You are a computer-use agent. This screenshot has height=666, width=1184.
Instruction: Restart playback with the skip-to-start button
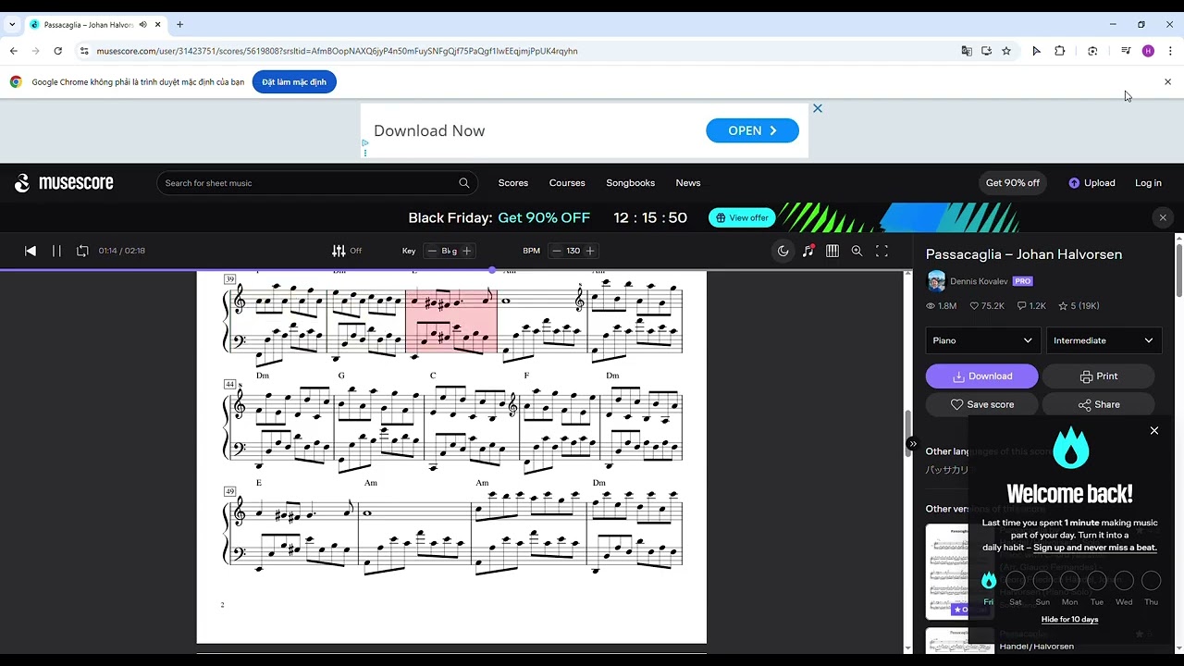point(31,251)
